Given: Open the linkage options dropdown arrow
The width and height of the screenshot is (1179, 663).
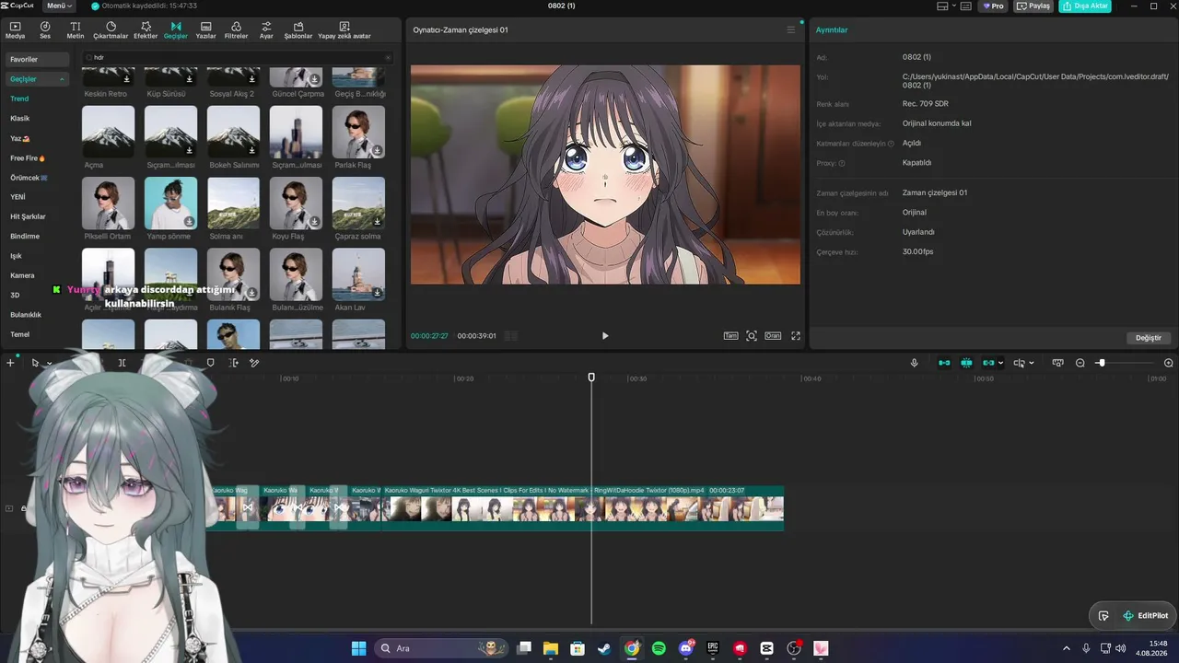Looking at the screenshot, I should click(1000, 363).
